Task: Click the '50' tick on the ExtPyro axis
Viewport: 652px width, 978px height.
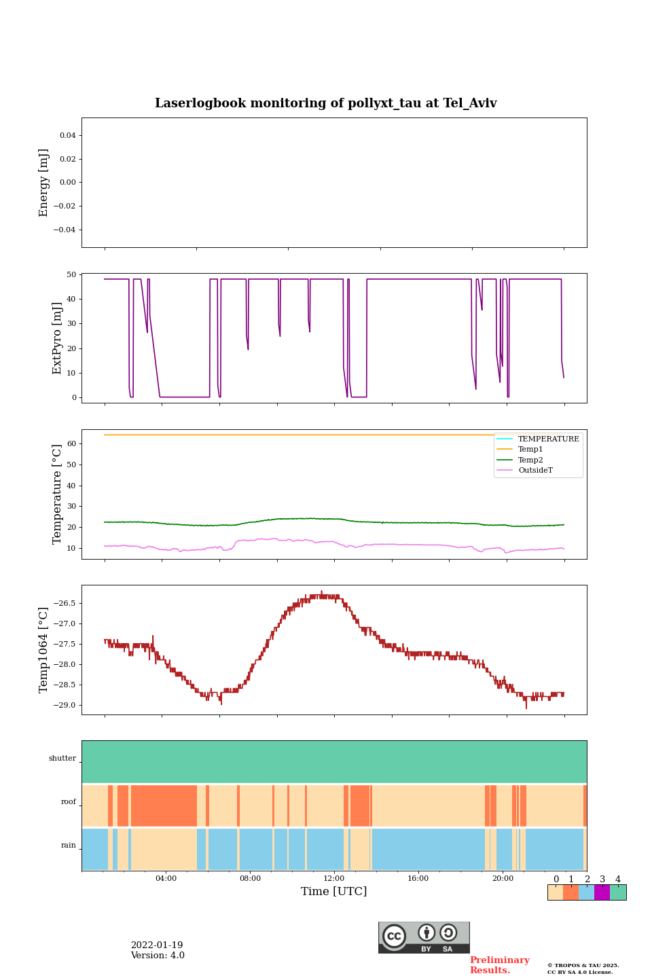Action: [72, 274]
